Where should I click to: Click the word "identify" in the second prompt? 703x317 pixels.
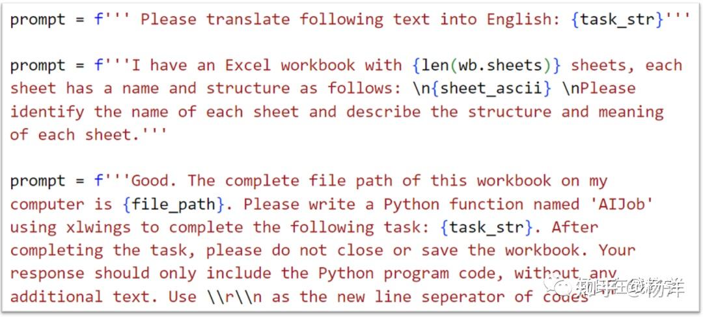47,112
